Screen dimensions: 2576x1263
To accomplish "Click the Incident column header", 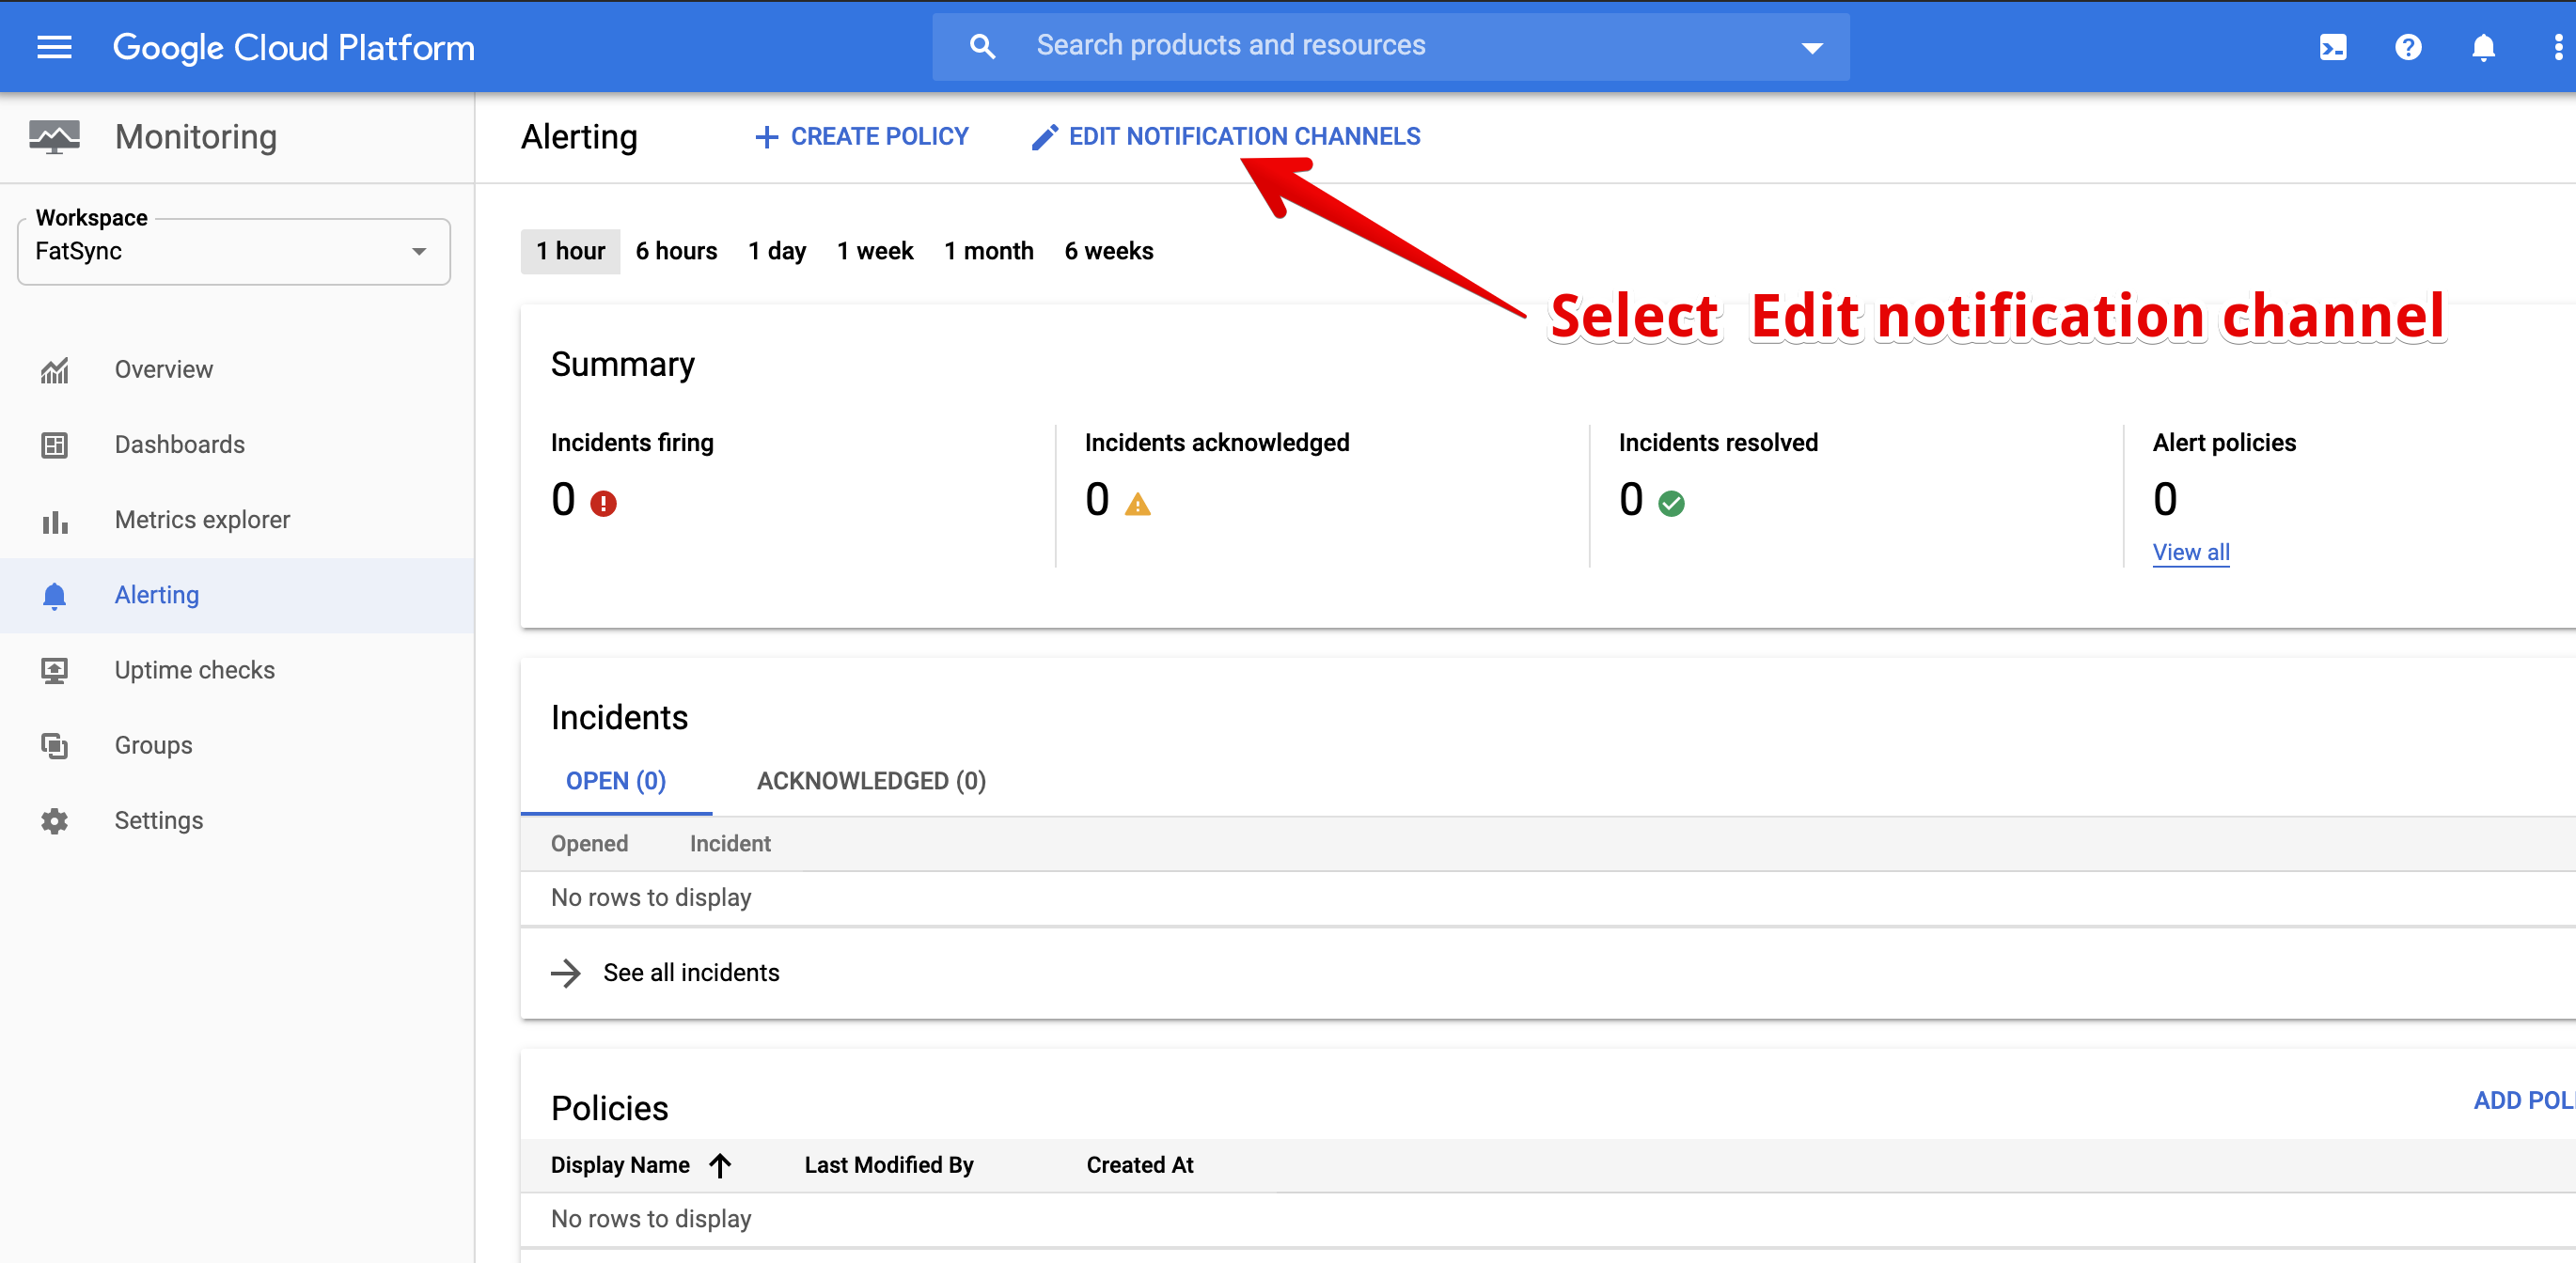I will 730,843.
